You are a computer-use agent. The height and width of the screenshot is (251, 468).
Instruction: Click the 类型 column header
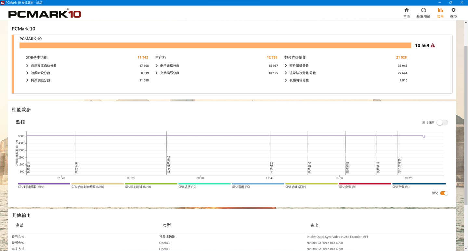(167, 225)
